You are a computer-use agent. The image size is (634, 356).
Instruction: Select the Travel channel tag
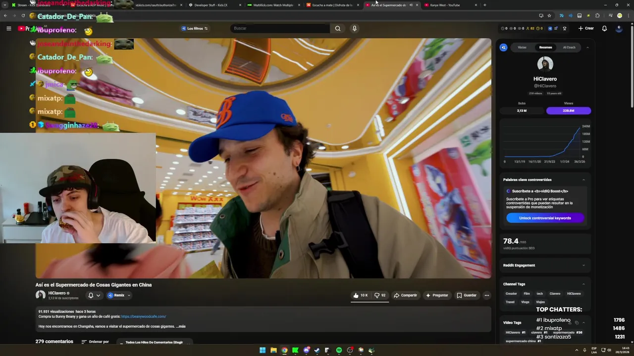coord(510,302)
